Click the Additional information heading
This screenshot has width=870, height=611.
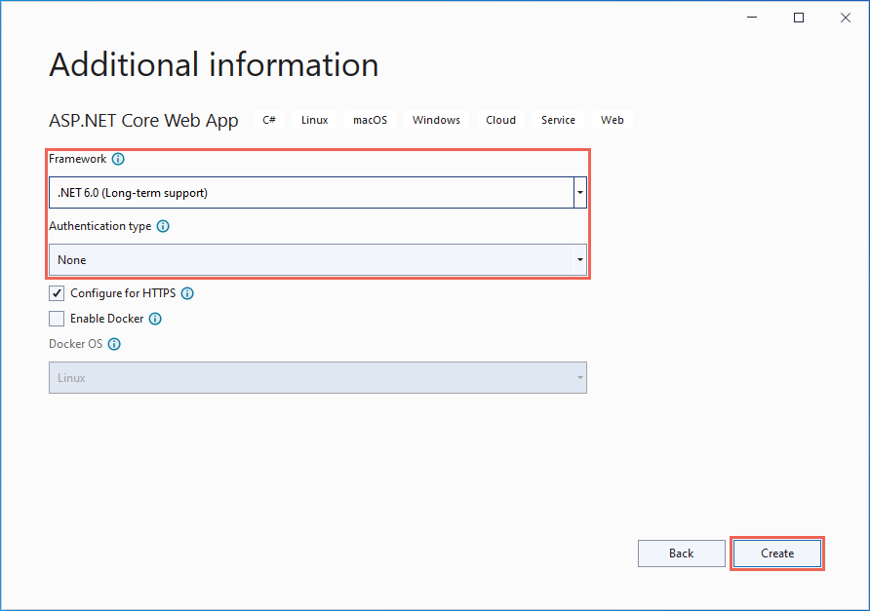(214, 65)
